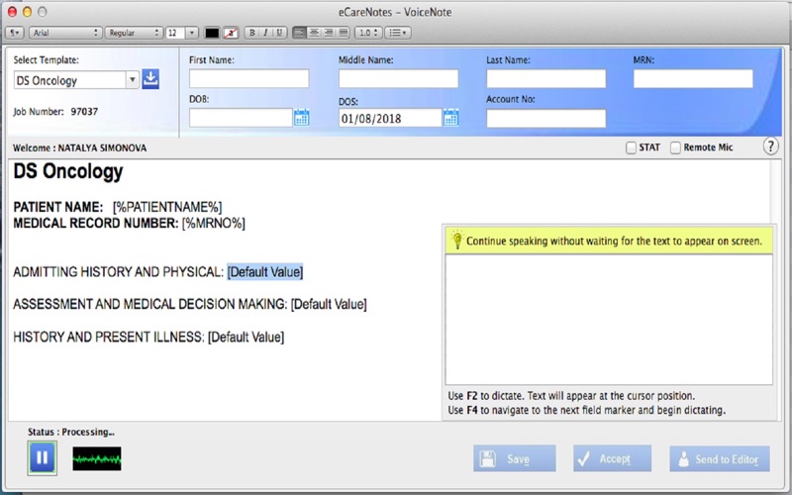Toggle underline formatting

(x=279, y=33)
